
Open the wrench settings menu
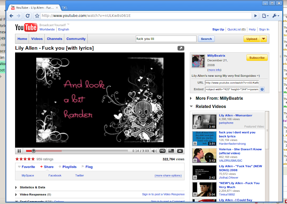click(276, 16)
